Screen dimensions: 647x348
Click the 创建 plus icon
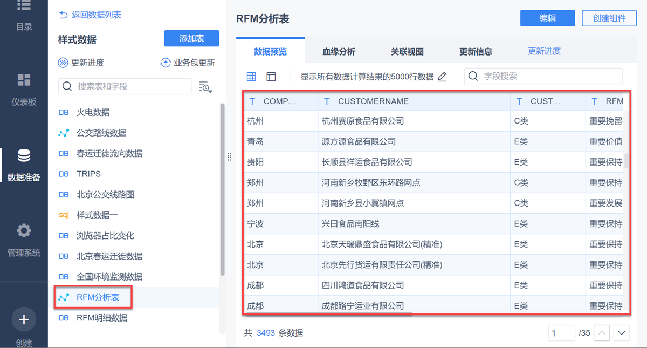tap(24, 319)
